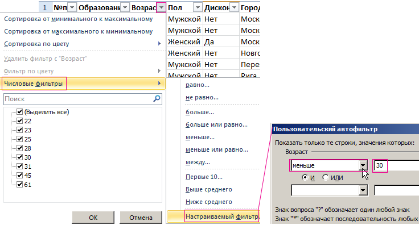Viewport: 419px width, 225px height.
Task: Select the равно... filter option
Action: click(198, 85)
